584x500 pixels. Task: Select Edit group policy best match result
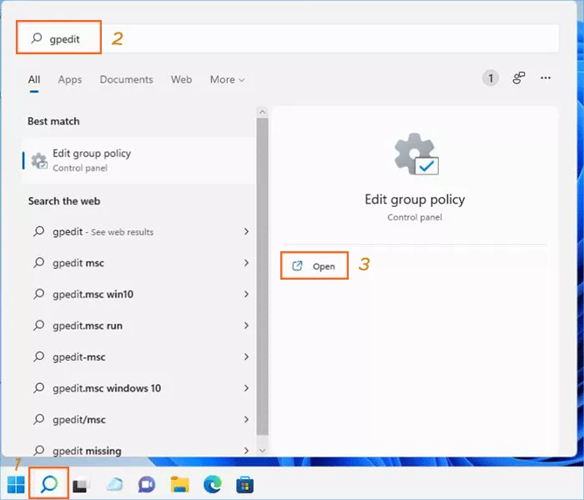tap(138, 160)
